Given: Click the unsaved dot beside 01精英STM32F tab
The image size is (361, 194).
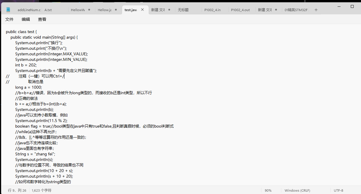Looking at the screenshot, I should coord(276,9).
